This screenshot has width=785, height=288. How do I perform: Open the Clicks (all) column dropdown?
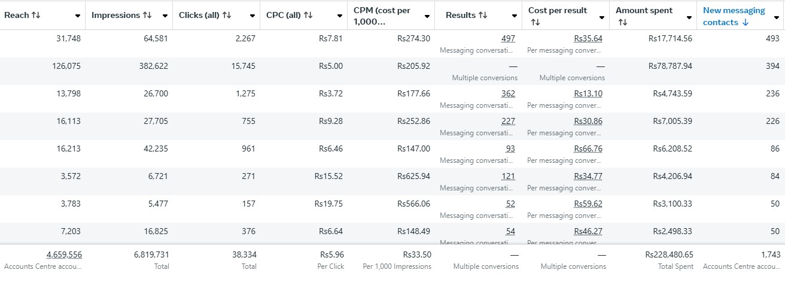pos(252,16)
